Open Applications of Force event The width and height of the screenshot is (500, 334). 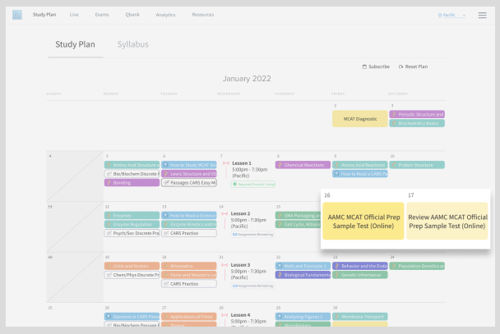[189, 317]
